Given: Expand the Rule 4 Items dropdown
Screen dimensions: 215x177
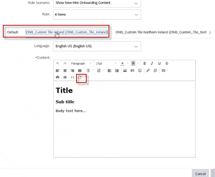Looking at the screenshot, I should coord(97,14).
